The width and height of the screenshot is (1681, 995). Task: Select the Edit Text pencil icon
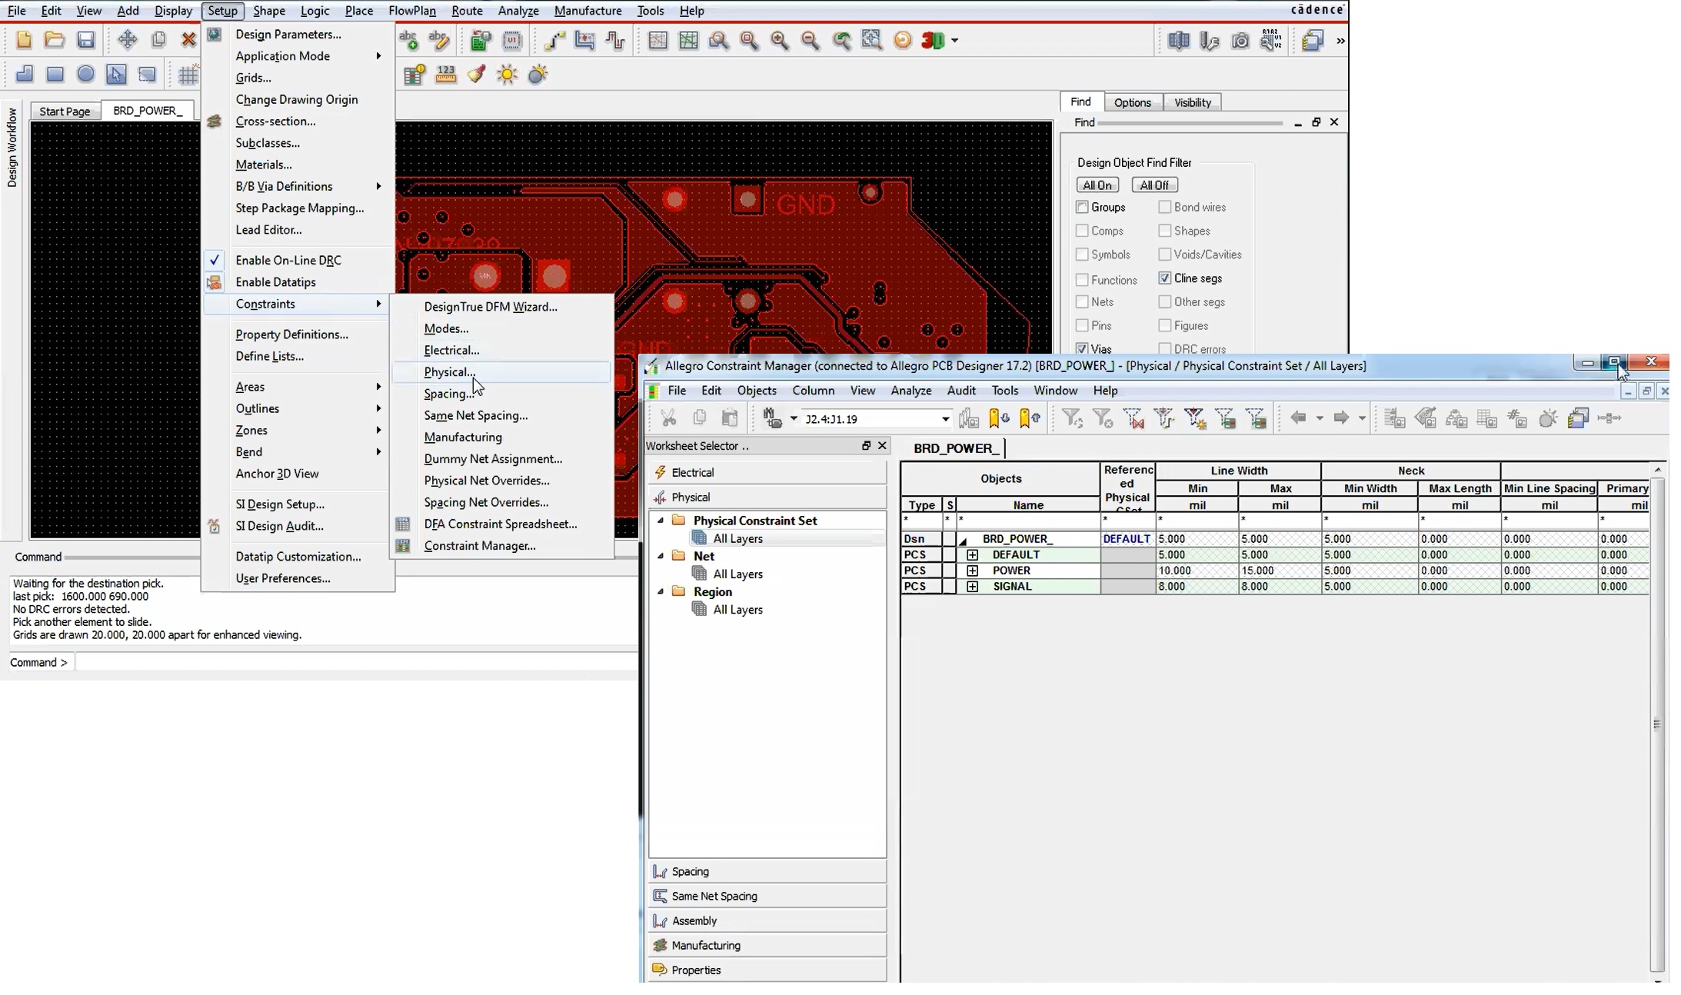pos(439,40)
